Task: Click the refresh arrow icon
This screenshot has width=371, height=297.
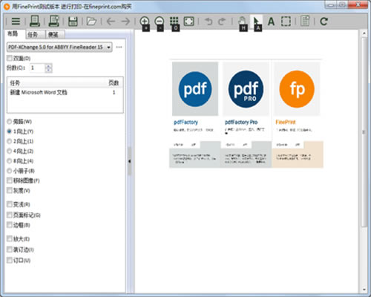Action: click(324, 22)
